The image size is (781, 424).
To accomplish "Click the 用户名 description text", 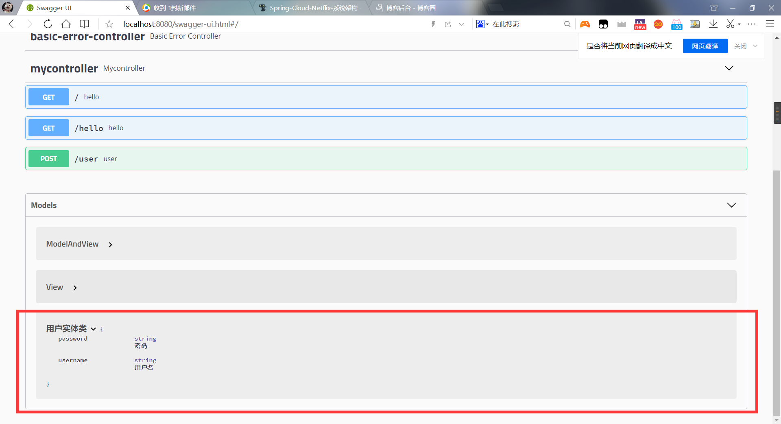I will [144, 367].
